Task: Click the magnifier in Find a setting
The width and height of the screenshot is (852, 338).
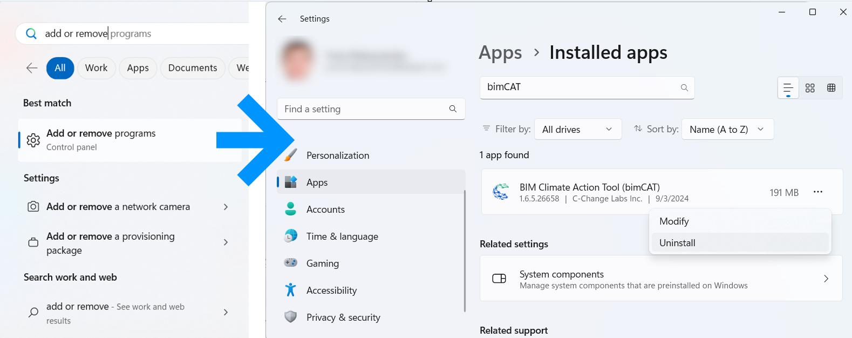Action: pos(453,109)
